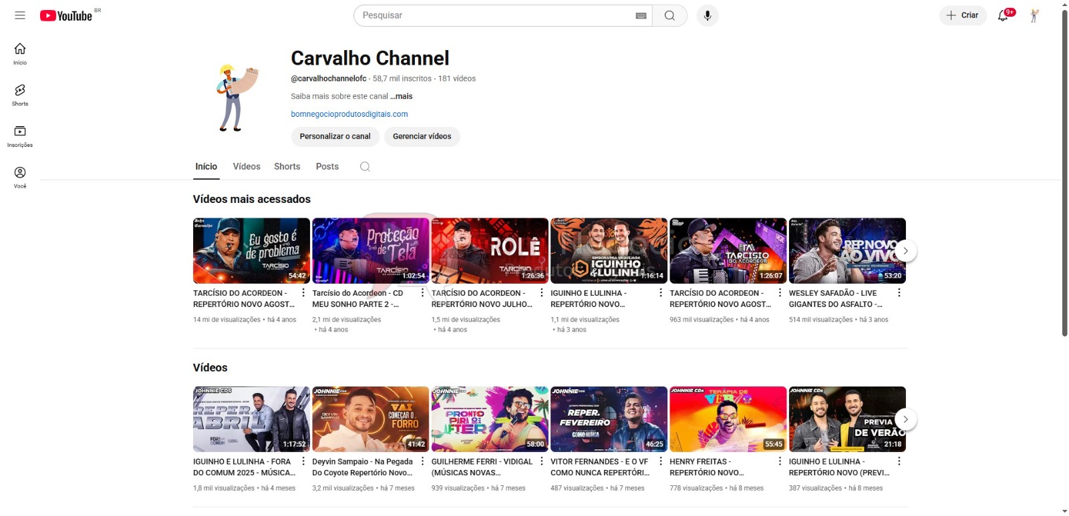
Task: Switch to the Posts channel tab
Action: [x=327, y=167]
